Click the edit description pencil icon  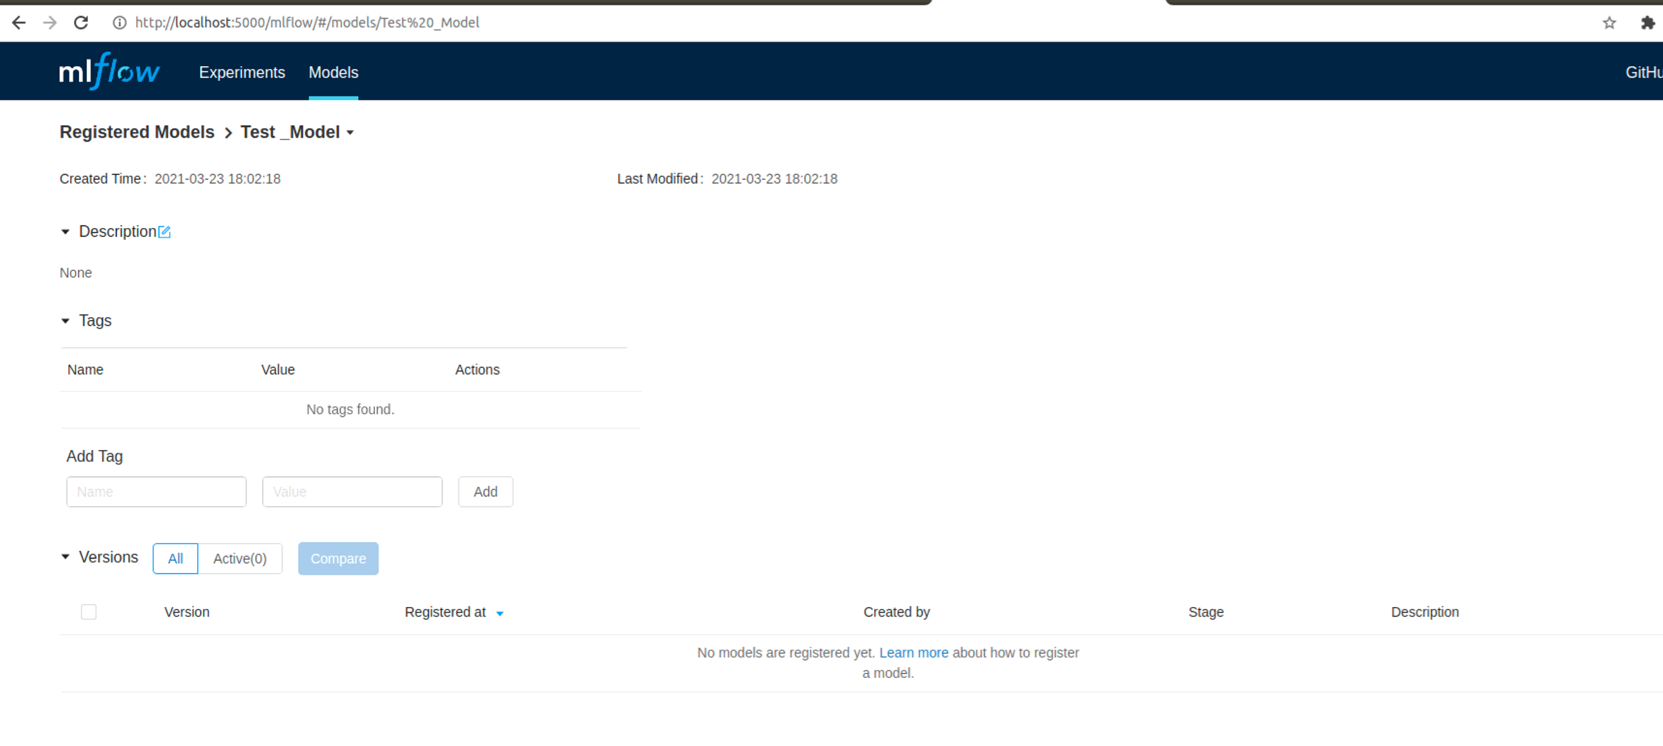click(x=165, y=232)
